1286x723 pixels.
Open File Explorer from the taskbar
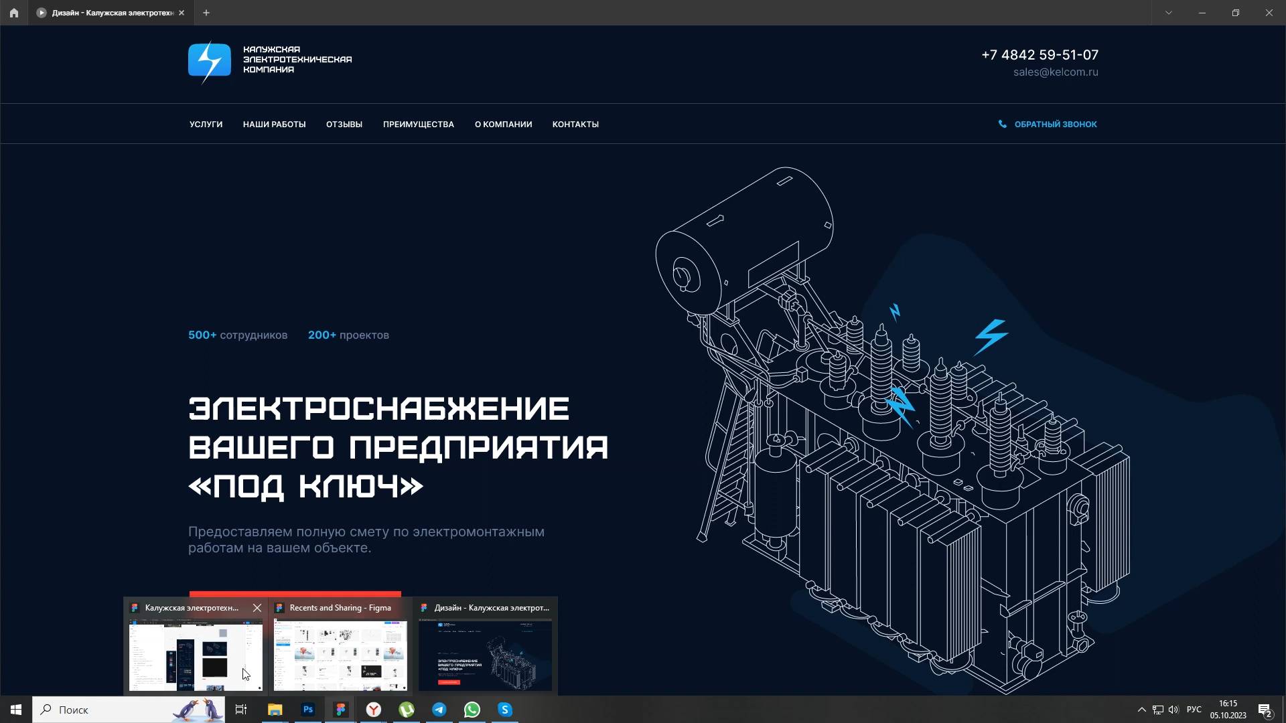tap(275, 710)
